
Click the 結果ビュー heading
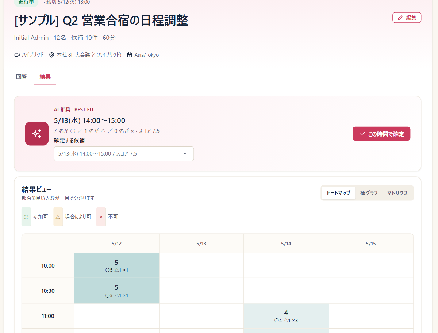coord(36,189)
